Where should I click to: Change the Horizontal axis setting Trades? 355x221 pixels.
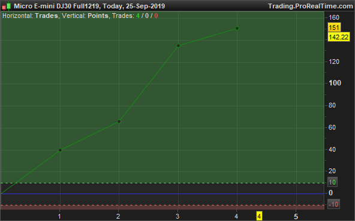coord(46,16)
